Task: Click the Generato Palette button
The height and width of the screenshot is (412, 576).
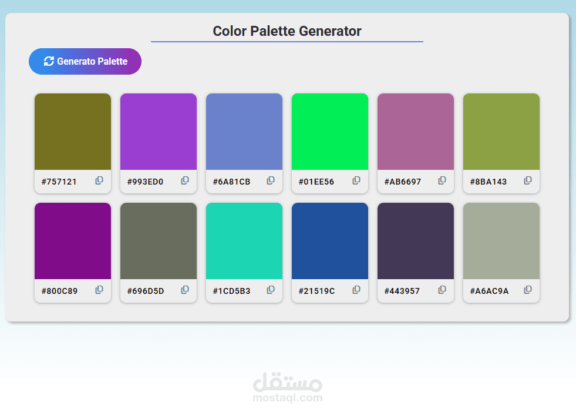Action: (85, 61)
